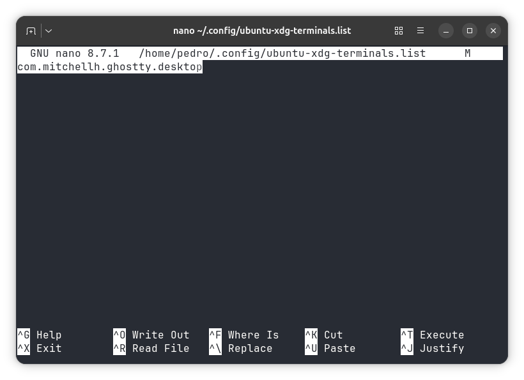Click the ^U Paste shortcut
The width and height of the screenshot is (524, 380).
click(330, 349)
